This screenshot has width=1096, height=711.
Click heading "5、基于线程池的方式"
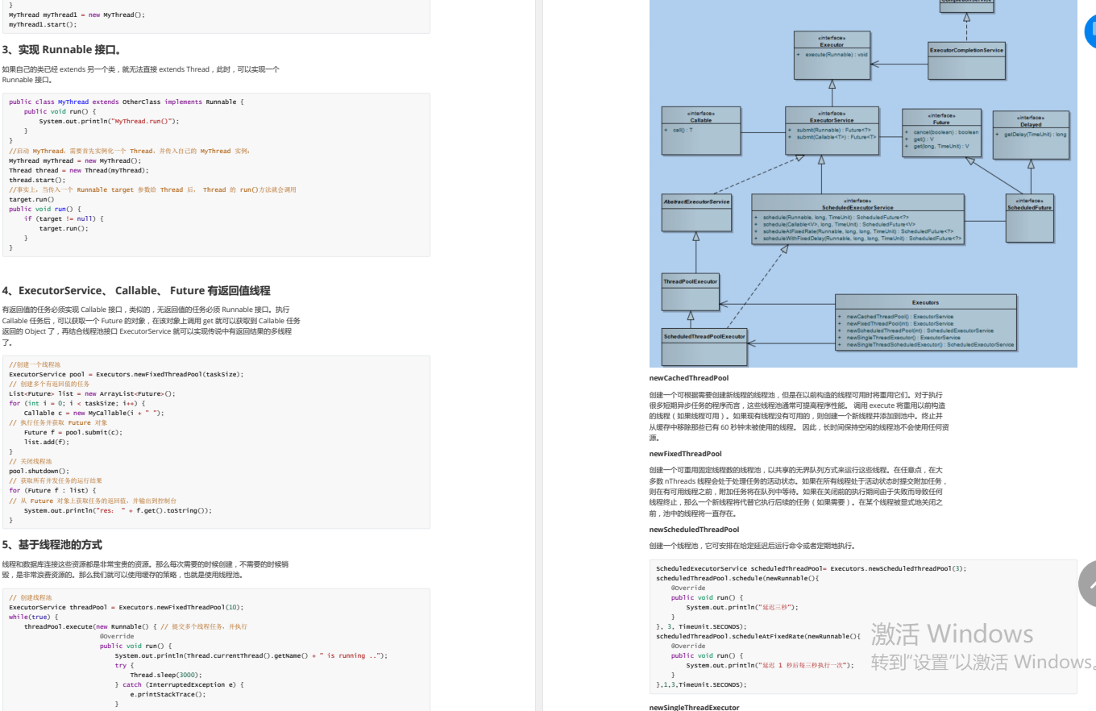tap(52, 545)
